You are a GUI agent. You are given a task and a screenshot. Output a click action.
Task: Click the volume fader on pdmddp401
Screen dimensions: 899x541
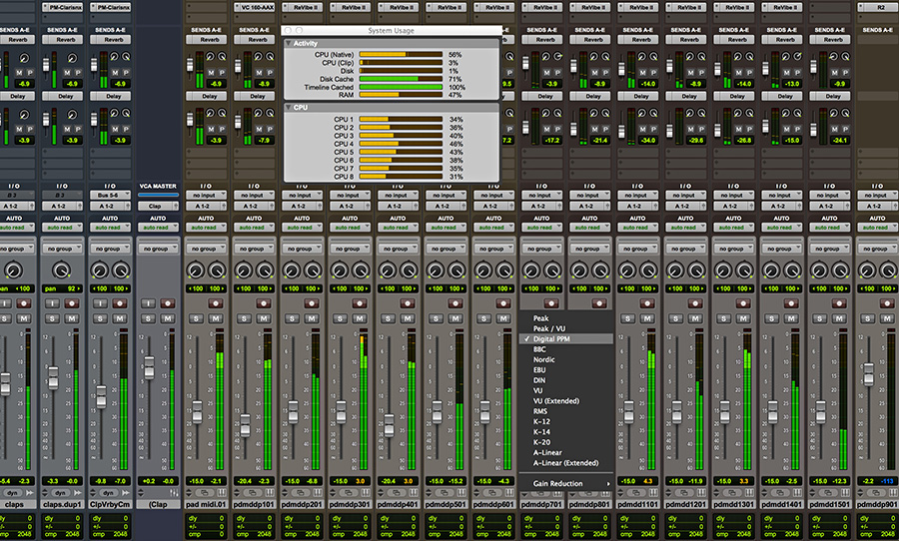(x=389, y=424)
